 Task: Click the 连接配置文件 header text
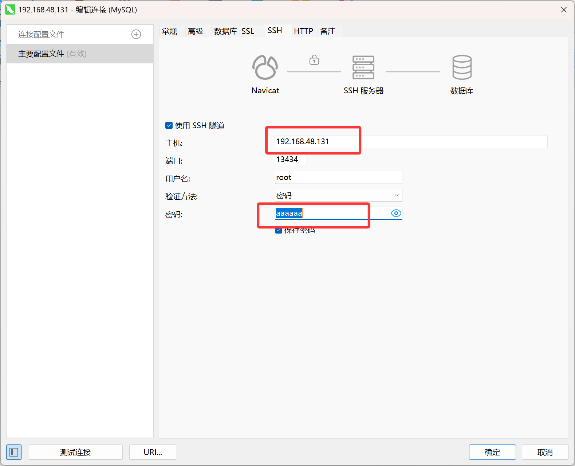pos(41,34)
